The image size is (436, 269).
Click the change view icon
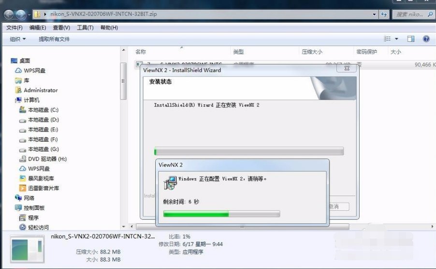[387, 39]
